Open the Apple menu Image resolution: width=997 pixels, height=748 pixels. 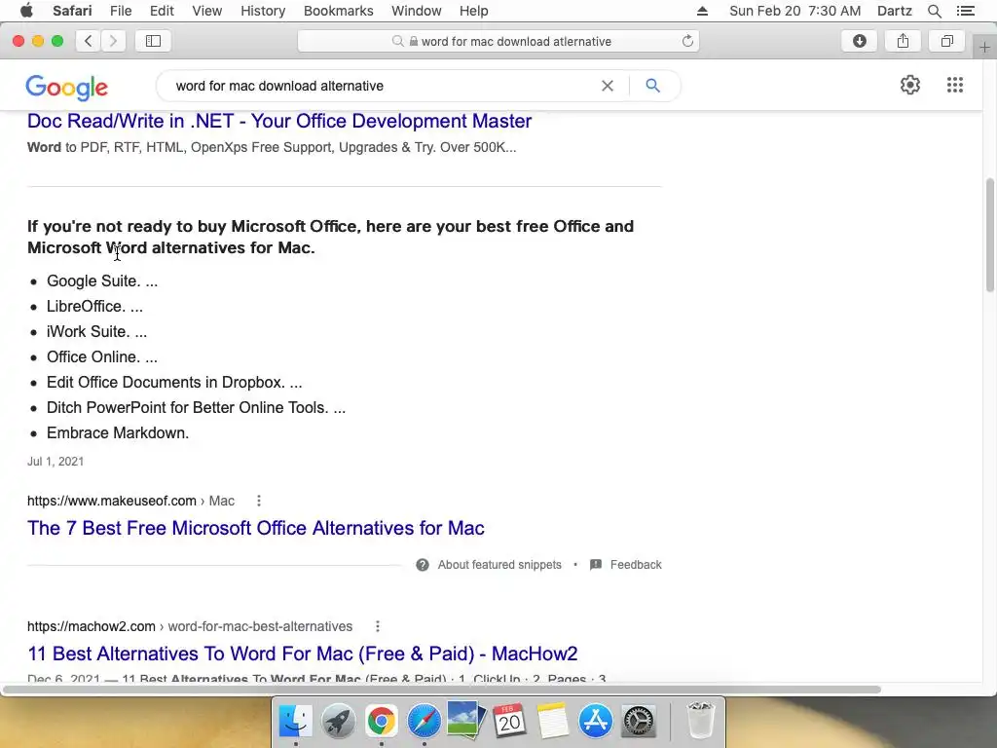pos(26,11)
